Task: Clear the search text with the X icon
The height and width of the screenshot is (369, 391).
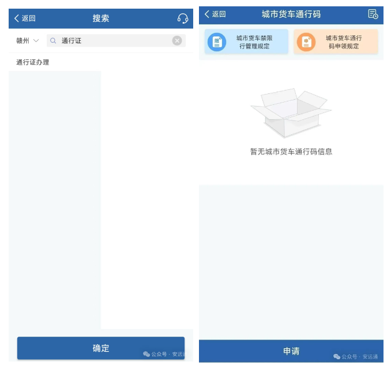Action: [177, 41]
